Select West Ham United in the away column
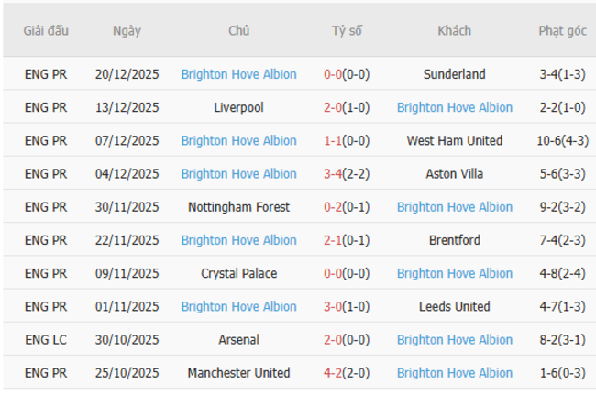This screenshot has height=395, width=596. (x=455, y=140)
